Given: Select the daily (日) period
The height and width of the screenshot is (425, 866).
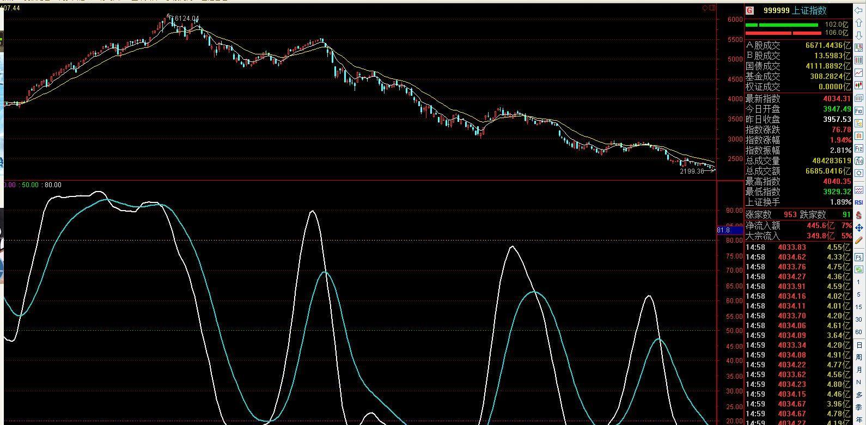Looking at the screenshot, I should coord(859,345).
